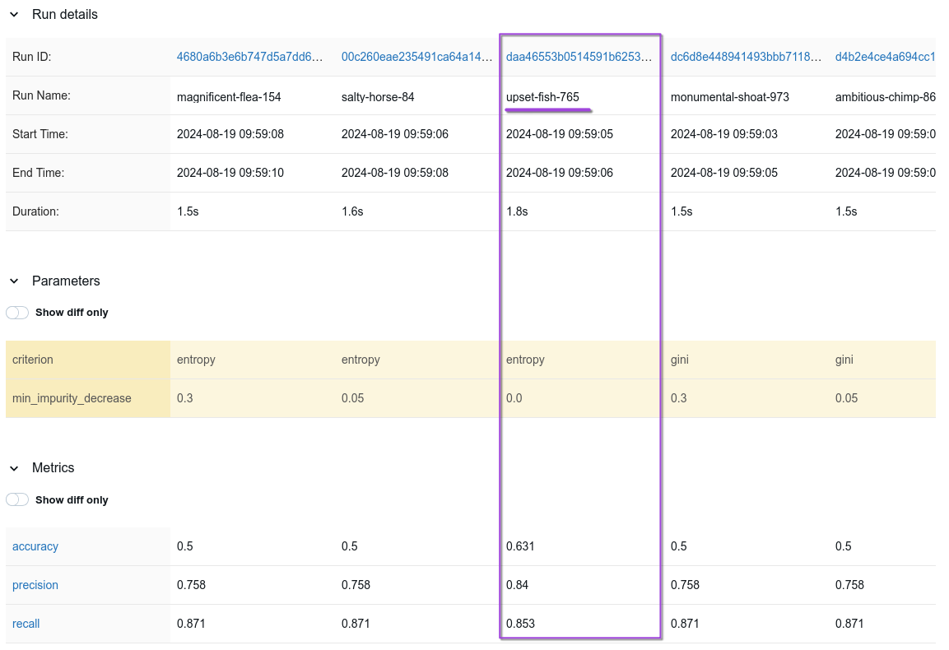
Task: Select end time 2024-08-19 09:59:10
Action: pos(230,173)
